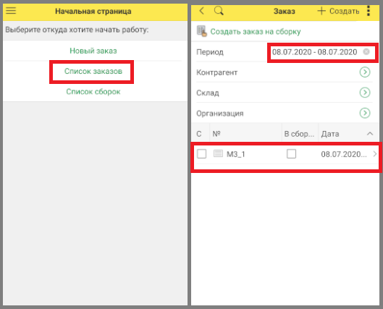Image resolution: width=383 pixels, height=309 pixels.
Task: Select Список заказов on start page
Action: coord(93,71)
